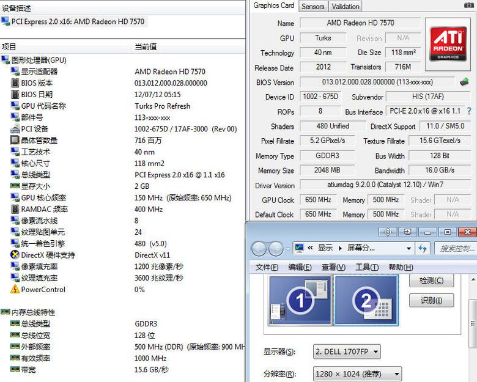477x382 pixels.
Task: Select the 显示适配器 row
Action: (x=122, y=72)
